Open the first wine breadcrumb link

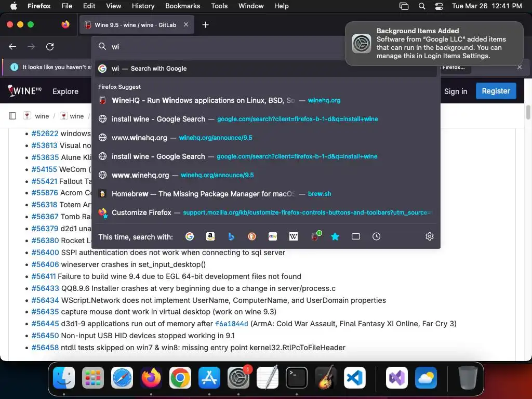tap(42, 116)
